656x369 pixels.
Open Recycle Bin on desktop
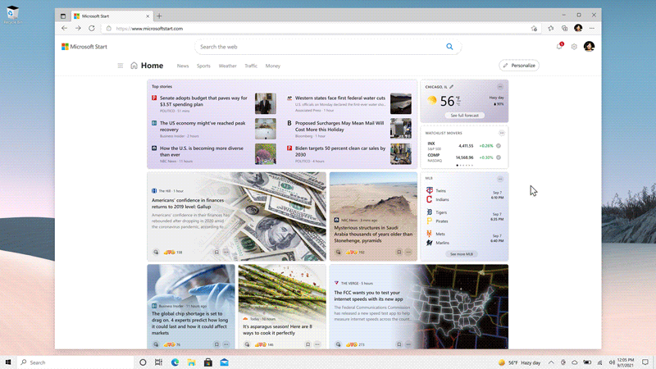coord(12,15)
